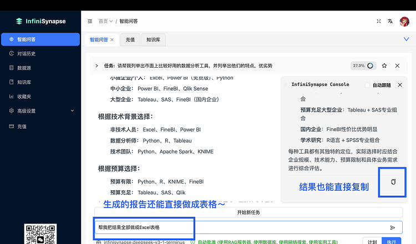Click the 数据源 list icon
The width and height of the screenshot is (416, 244).
pyautogui.click(x=12, y=68)
